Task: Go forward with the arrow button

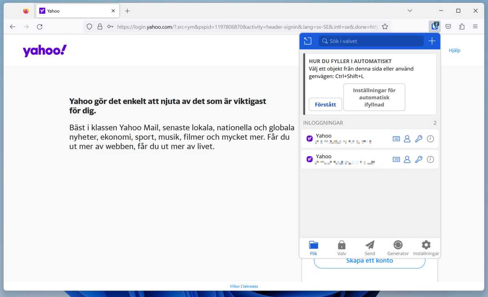Action: 26,26
